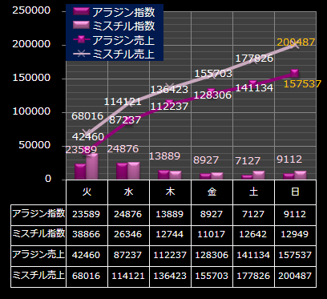
Task: Click the 155703 cell in the data table
Action: point(212,276)
